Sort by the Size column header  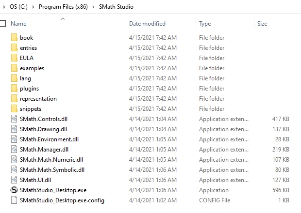(262, 23)
